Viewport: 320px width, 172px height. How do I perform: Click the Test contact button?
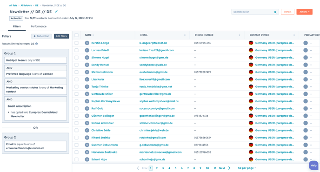click(41, 36)
